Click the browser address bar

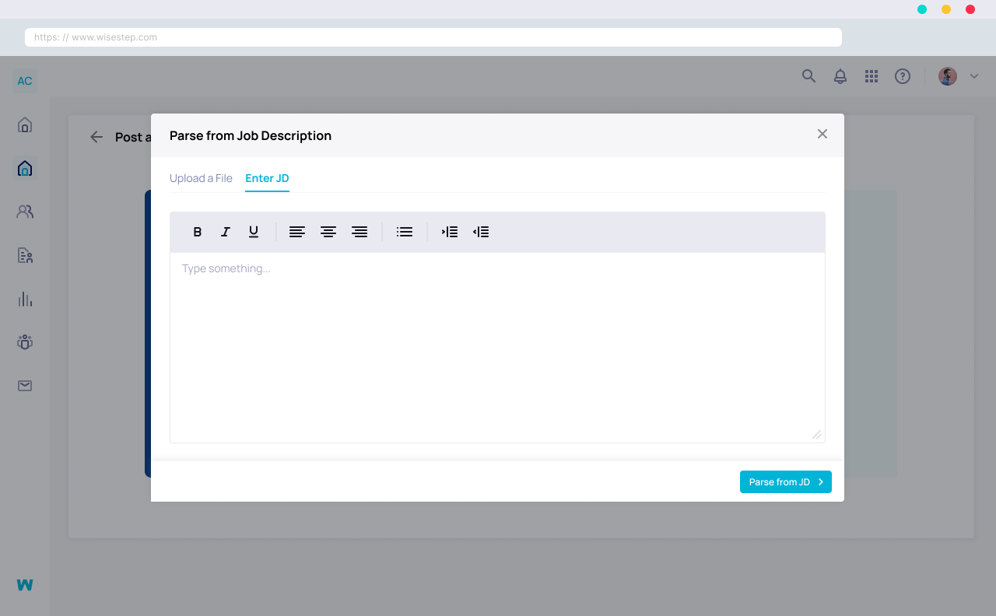tap(433, 37)
